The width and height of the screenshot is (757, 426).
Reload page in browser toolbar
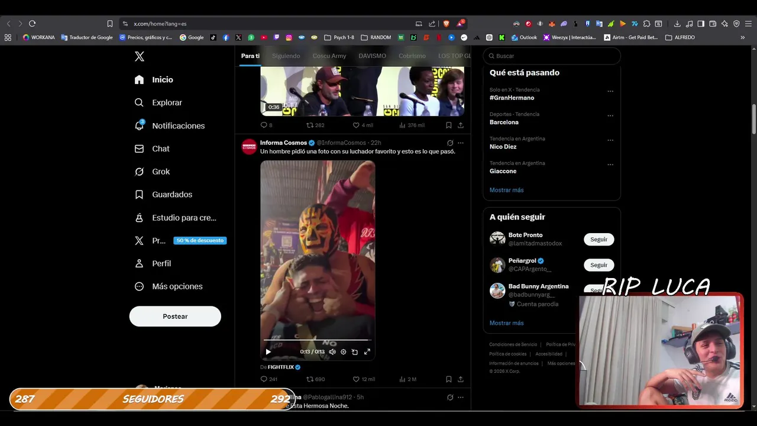(x=32, y=24)
